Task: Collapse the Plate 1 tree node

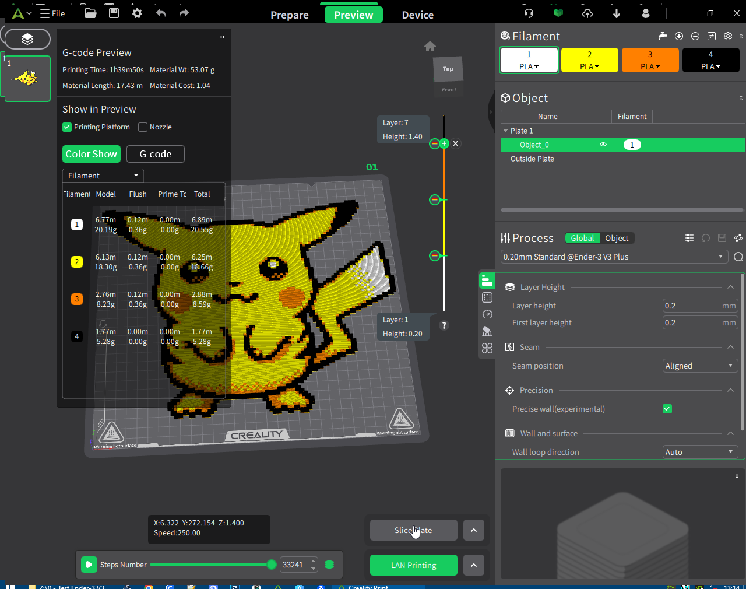Action: 505,131
